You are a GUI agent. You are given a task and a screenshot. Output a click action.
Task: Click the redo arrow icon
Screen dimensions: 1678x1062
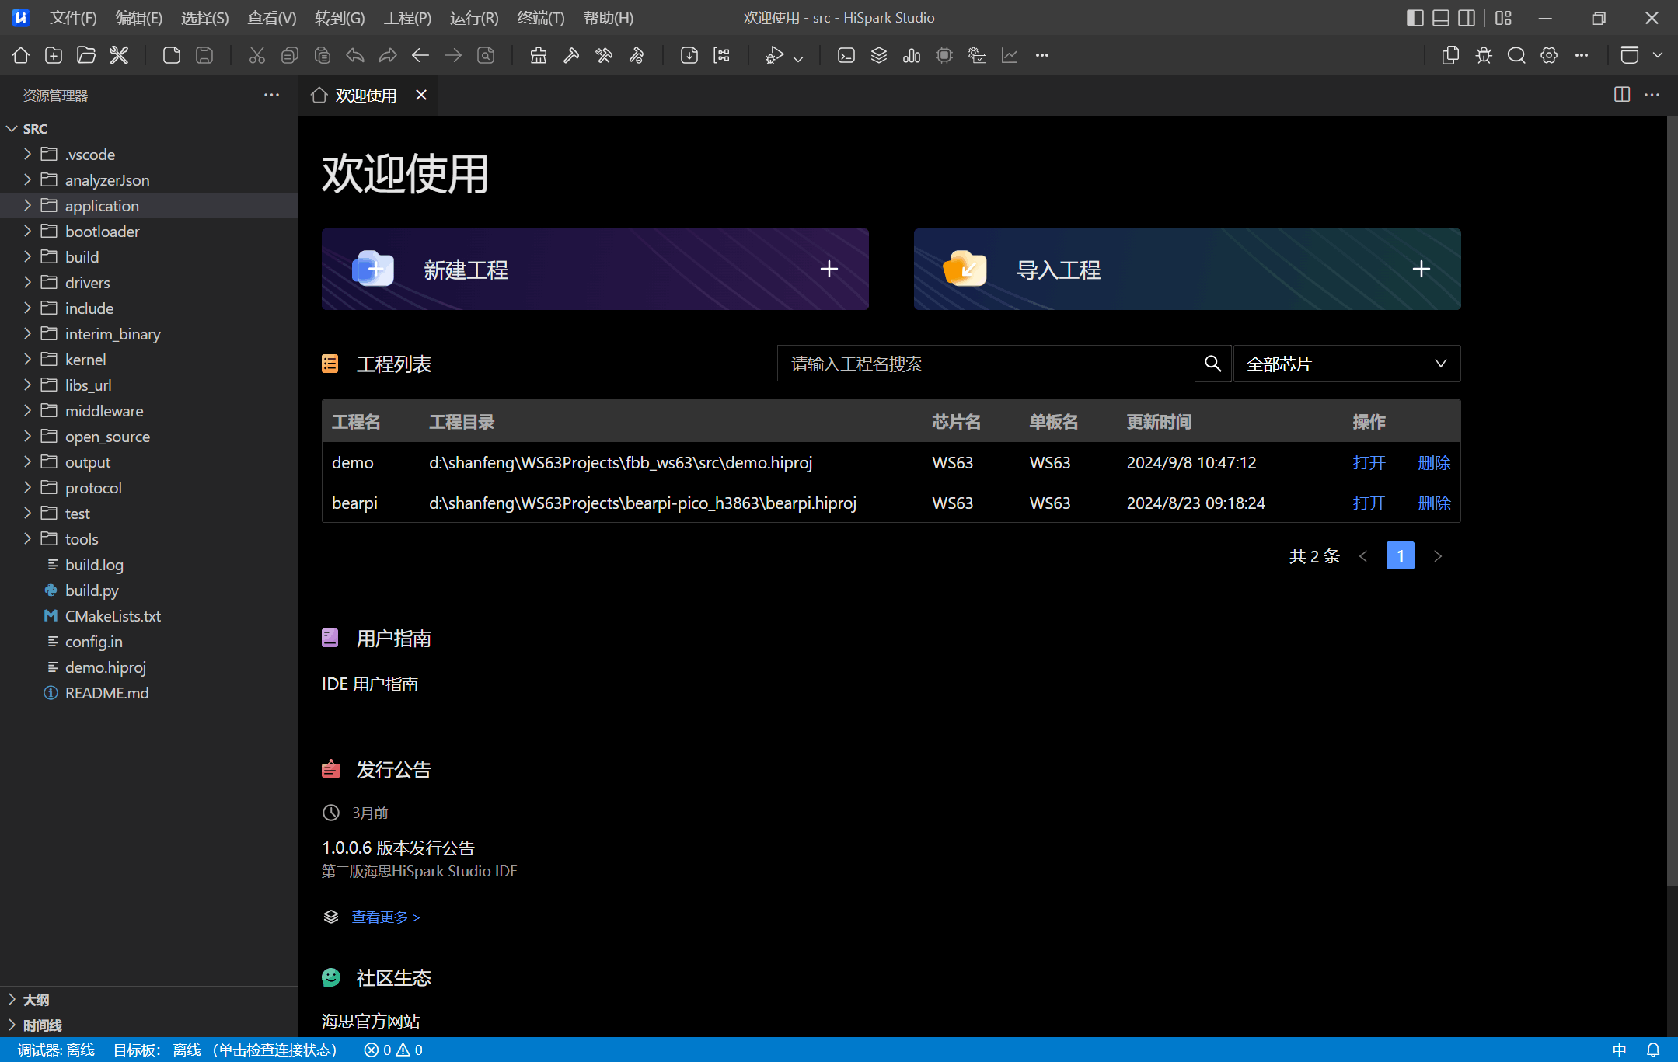pyautogui.click(x=388, y=55)
